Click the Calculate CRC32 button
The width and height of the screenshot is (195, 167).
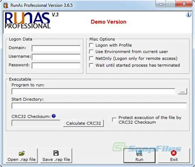click(84, 123)
